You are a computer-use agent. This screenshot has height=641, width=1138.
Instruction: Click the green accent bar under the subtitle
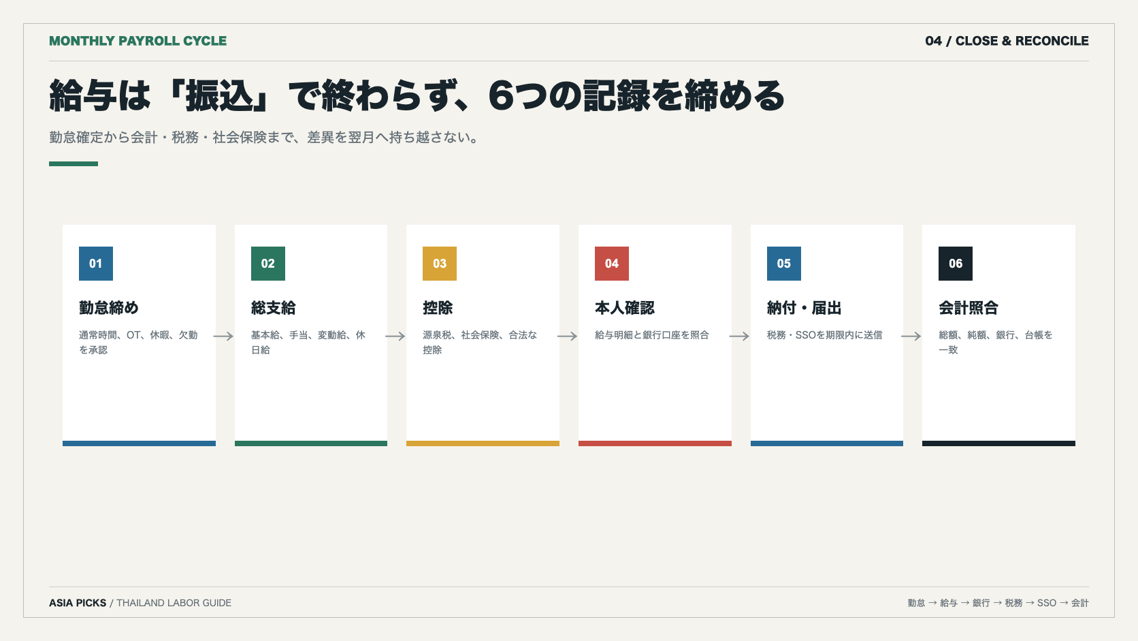pyautogui.click(x=74, y=163)
